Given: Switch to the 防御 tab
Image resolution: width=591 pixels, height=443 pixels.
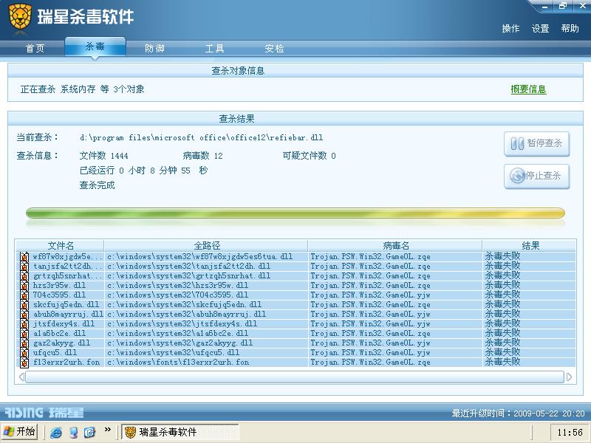Looking at the screenshot, I should pos(155,48).
